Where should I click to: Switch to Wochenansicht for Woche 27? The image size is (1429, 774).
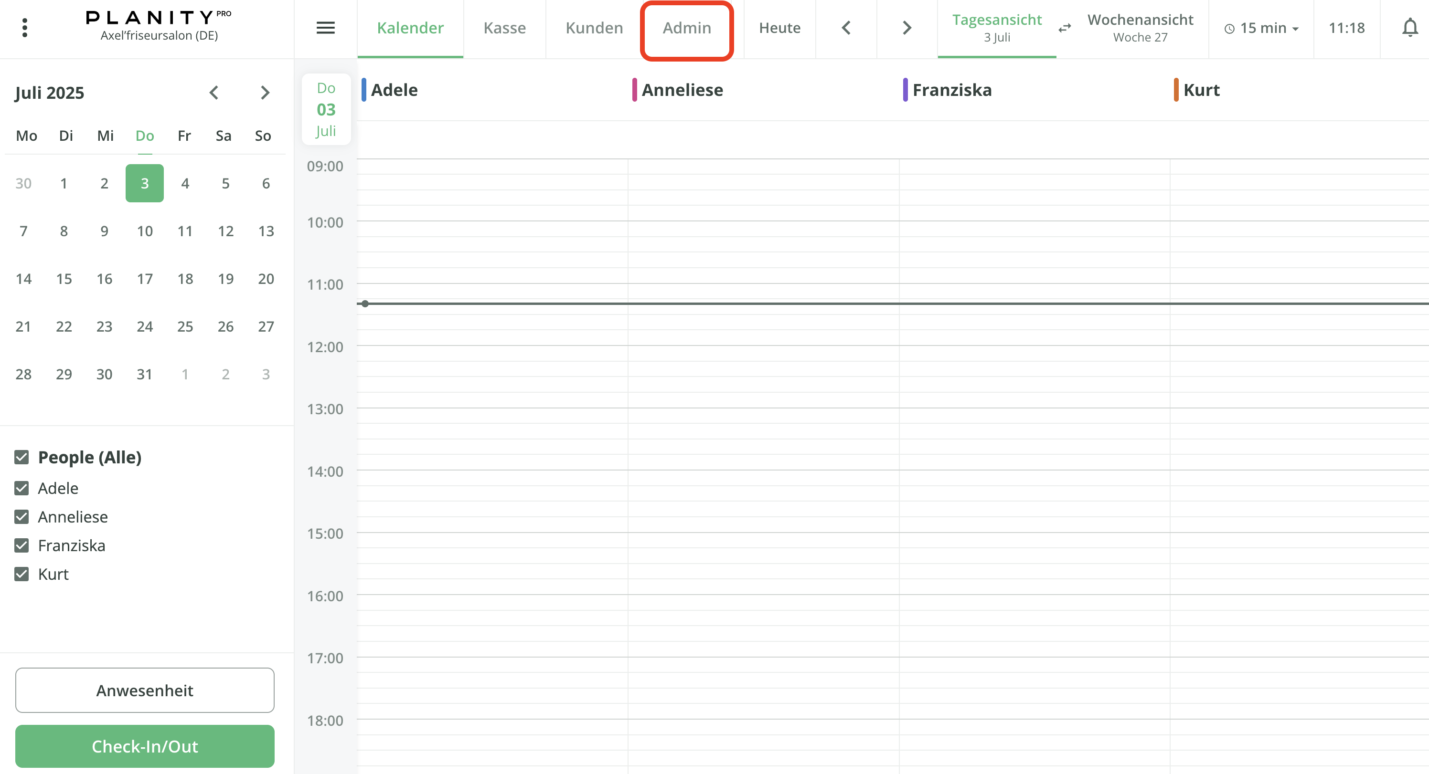click(1141, 28)
